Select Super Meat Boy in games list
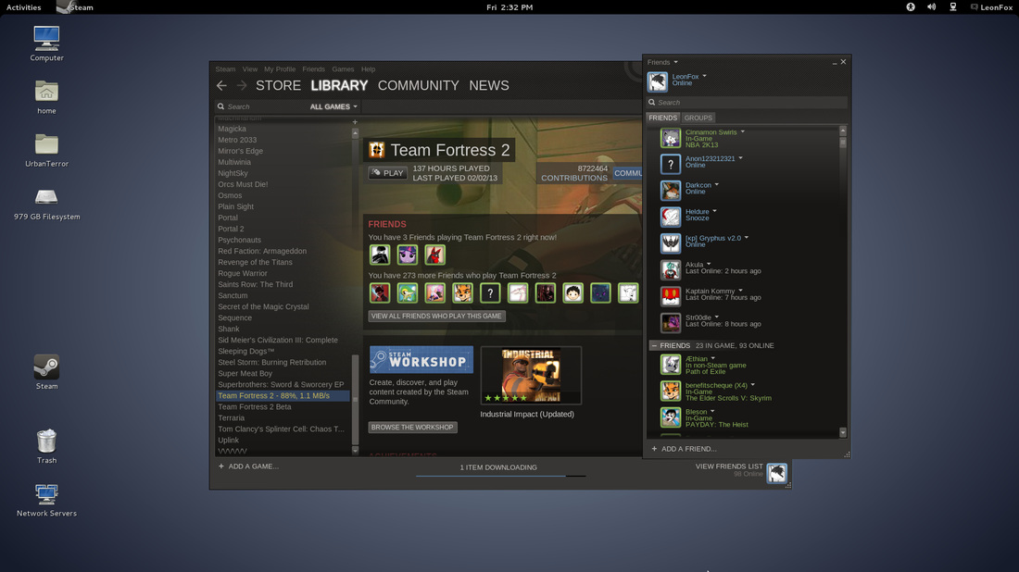1019x572 pixels. 245,373
